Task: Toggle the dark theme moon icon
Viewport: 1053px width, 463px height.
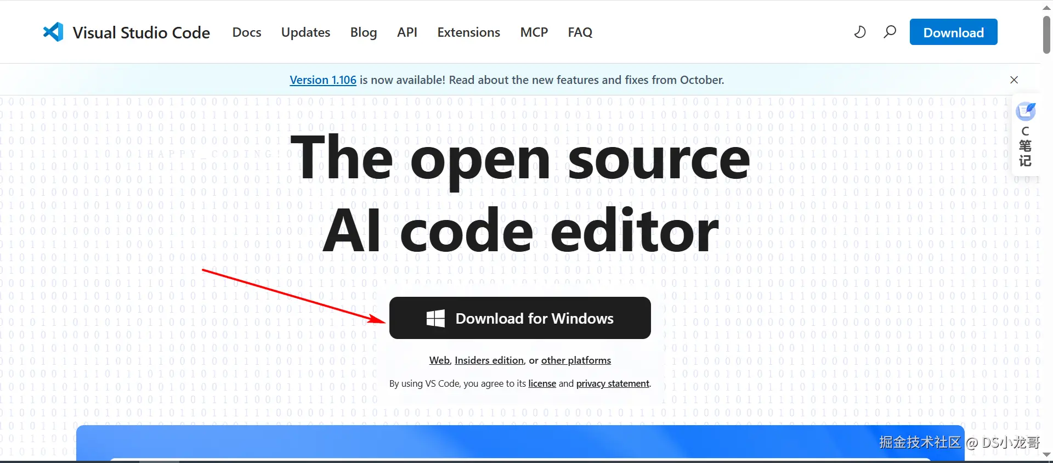Action: tap(860, 32)
